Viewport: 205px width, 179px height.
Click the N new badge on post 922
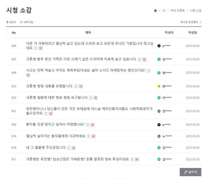tap(96, 98)
